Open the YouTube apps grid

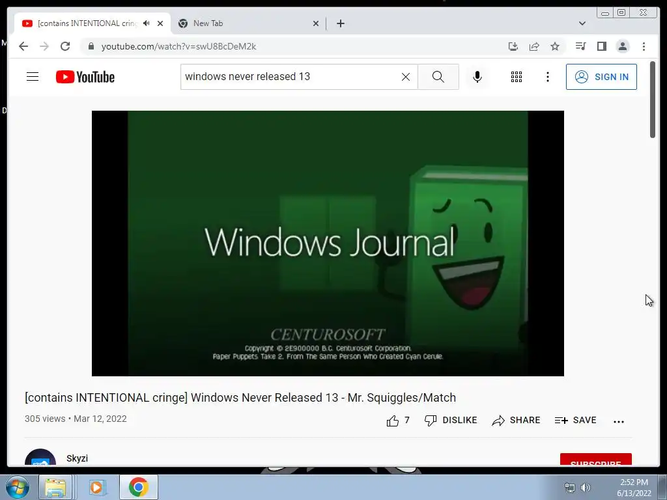click(517, 77)
